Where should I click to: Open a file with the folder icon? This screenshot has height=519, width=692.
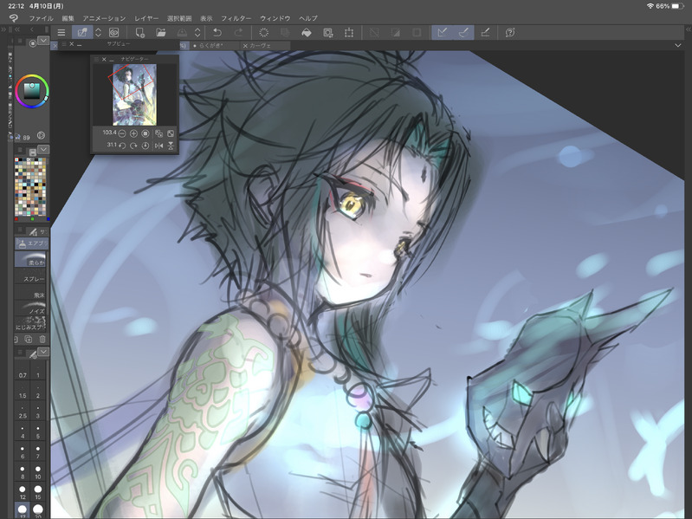[x=160, y=32]
